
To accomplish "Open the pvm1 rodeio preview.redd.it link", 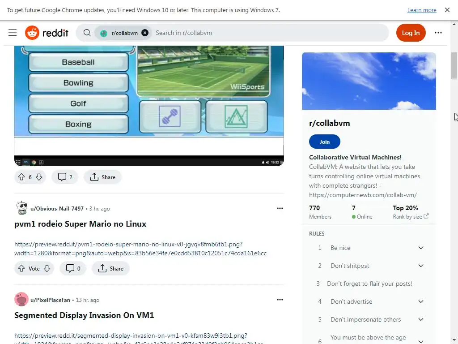I will (x=140, y=249).
